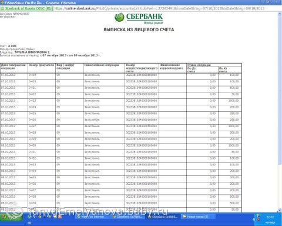
Task: Click the Выписка из лицевого счета heading
Action: pos(139,30)
